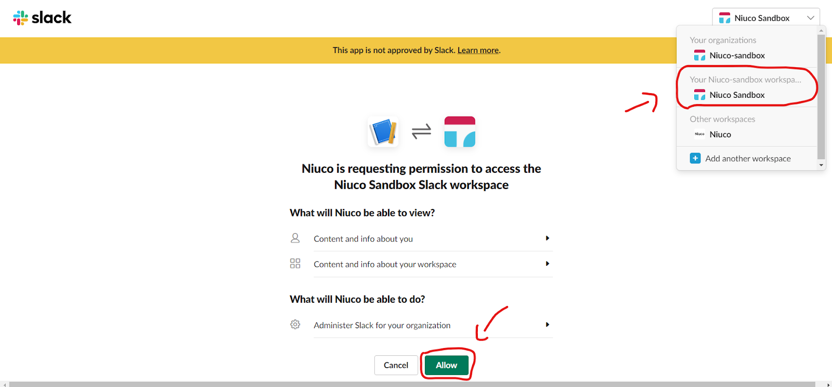
Task: Expand Content and info about you
Action: (433, 239)
